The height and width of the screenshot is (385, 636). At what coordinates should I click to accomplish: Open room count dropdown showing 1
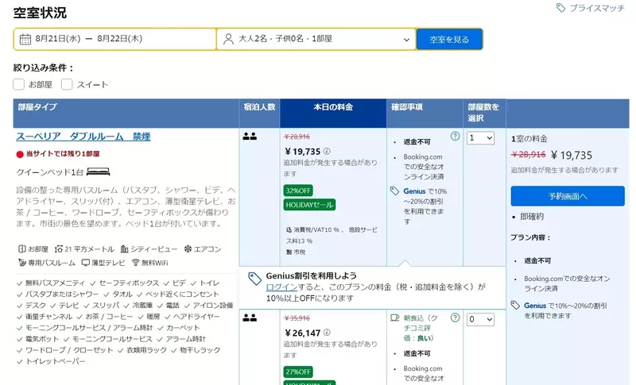(x=480, y=138)
